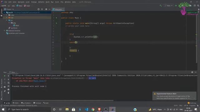The image size is (200, 112).
Task: Open the Event Log from the status bar
Action: (x=192, y=103)
